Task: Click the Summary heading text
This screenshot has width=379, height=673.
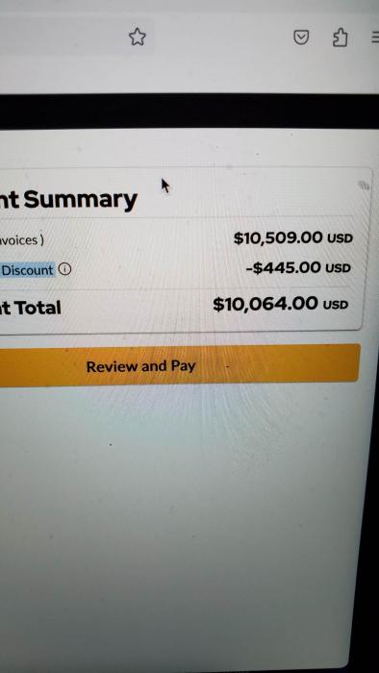Action: click(x=80, y=199)
